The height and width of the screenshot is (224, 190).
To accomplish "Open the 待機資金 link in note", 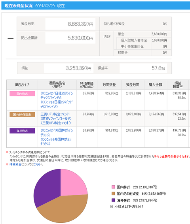I will (x=15, y=164).
